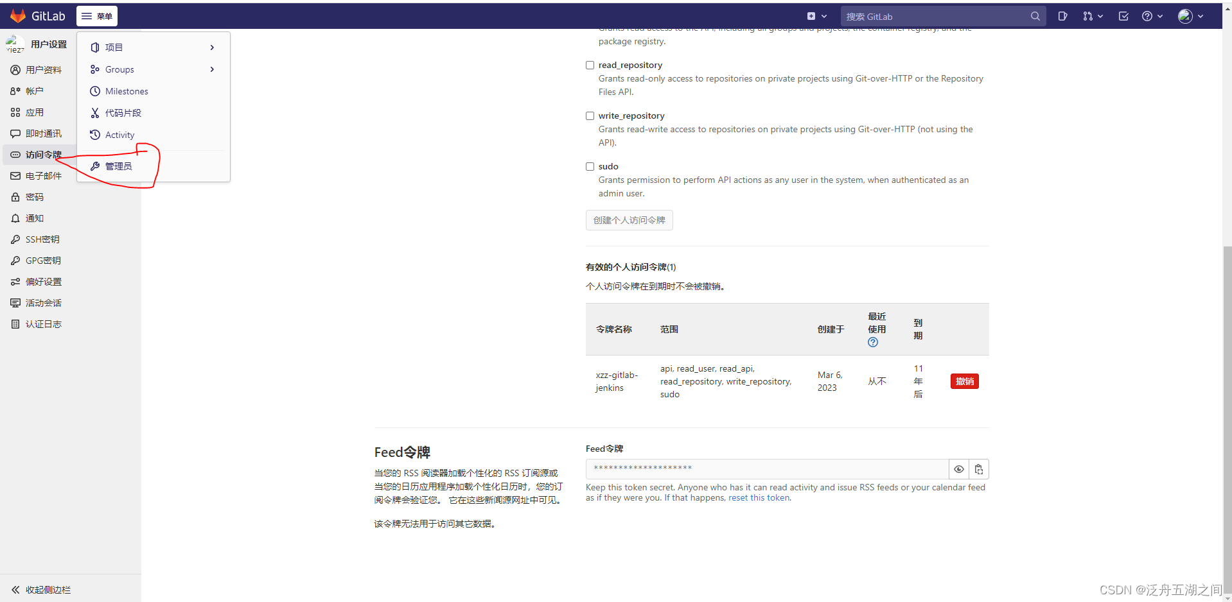Click the reset this token link
The width and height of the screenshot is (1232, 602).
759,498
